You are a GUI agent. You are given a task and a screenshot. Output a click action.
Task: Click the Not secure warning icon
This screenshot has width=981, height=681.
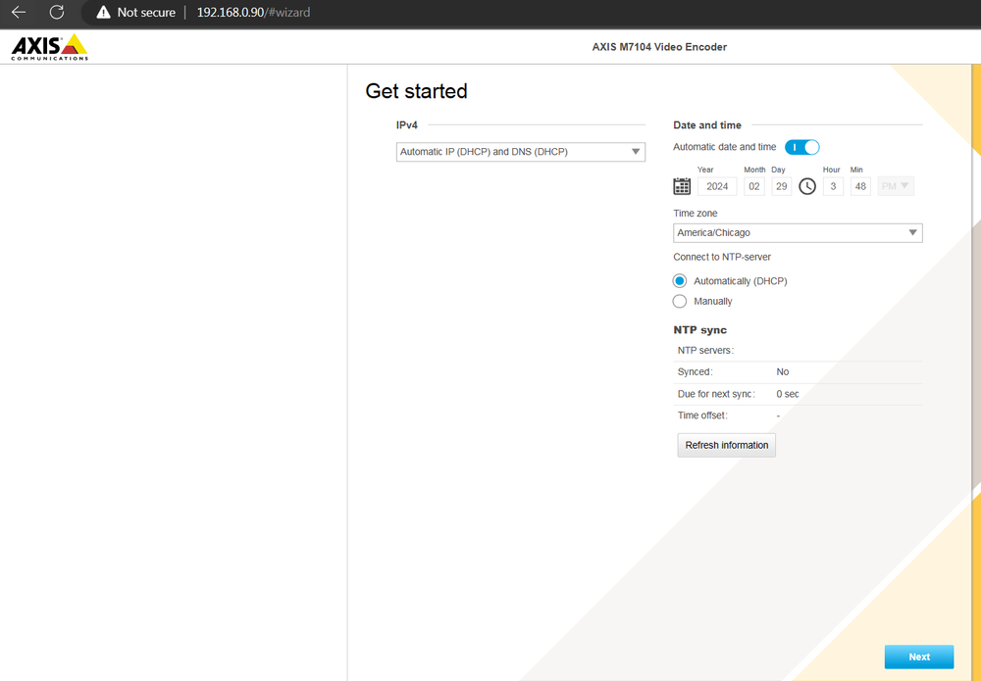click(103, 13)
